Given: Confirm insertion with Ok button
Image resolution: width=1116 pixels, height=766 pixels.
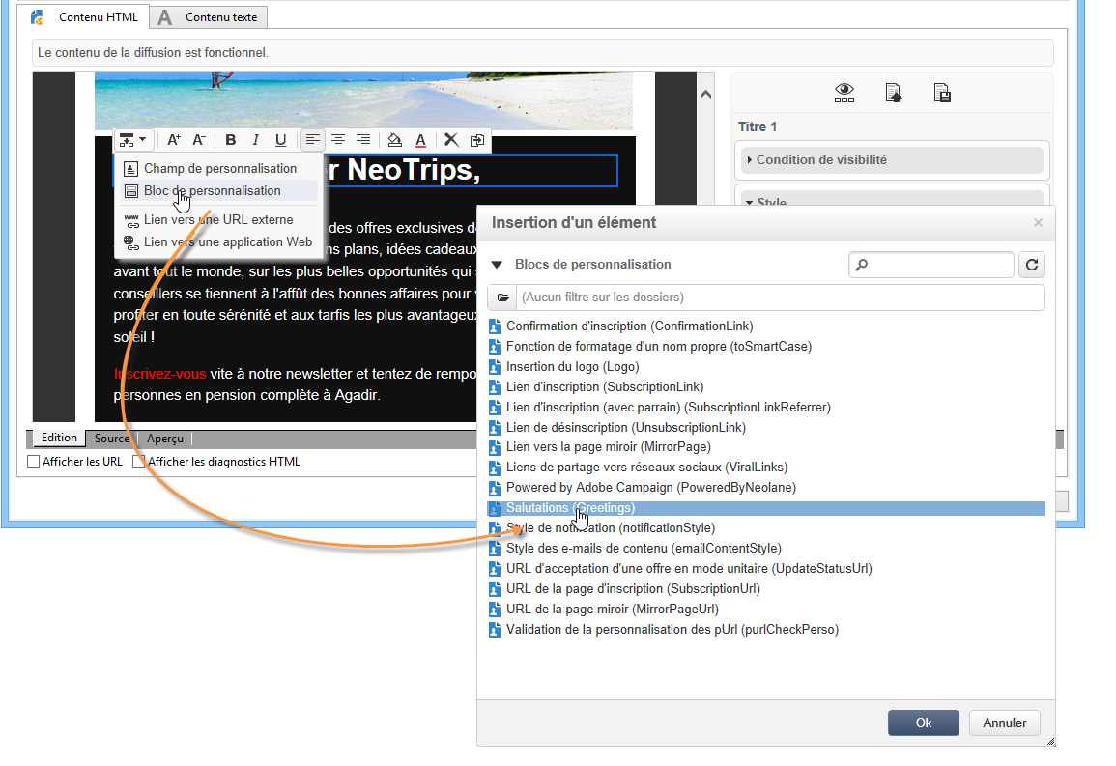Looking at the screenshot, I should pyautogui.click(x=923, y=723).
